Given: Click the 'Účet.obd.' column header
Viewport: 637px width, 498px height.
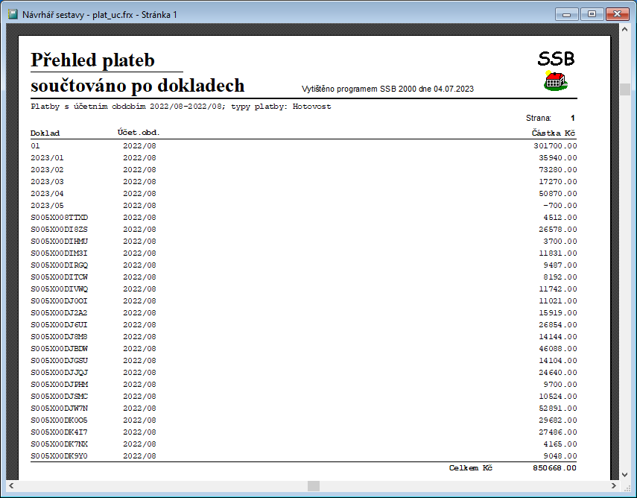Looking at the screenshot, I should (x=139, y=133).
